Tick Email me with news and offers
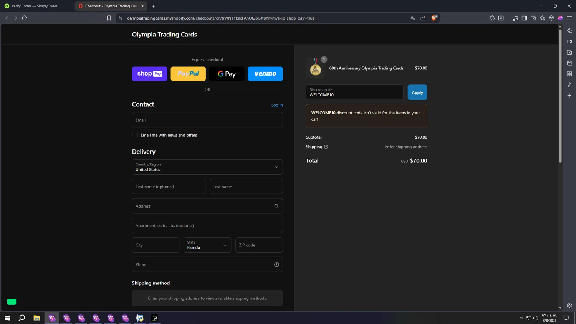This screenshot has height=324, width=576. [x=135, y=135]
